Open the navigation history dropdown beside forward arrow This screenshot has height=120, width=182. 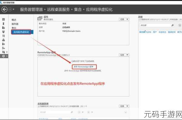click(x=13, y=9)
